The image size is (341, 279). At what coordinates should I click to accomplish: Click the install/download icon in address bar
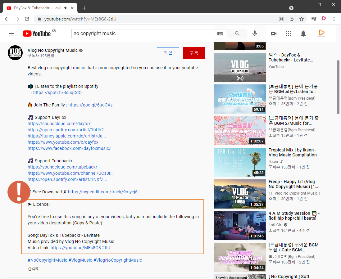292,19
